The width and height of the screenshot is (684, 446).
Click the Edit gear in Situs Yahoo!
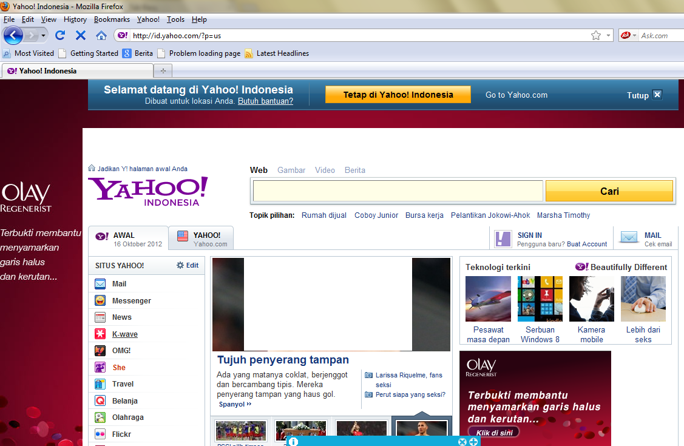[x=187, y=265]
